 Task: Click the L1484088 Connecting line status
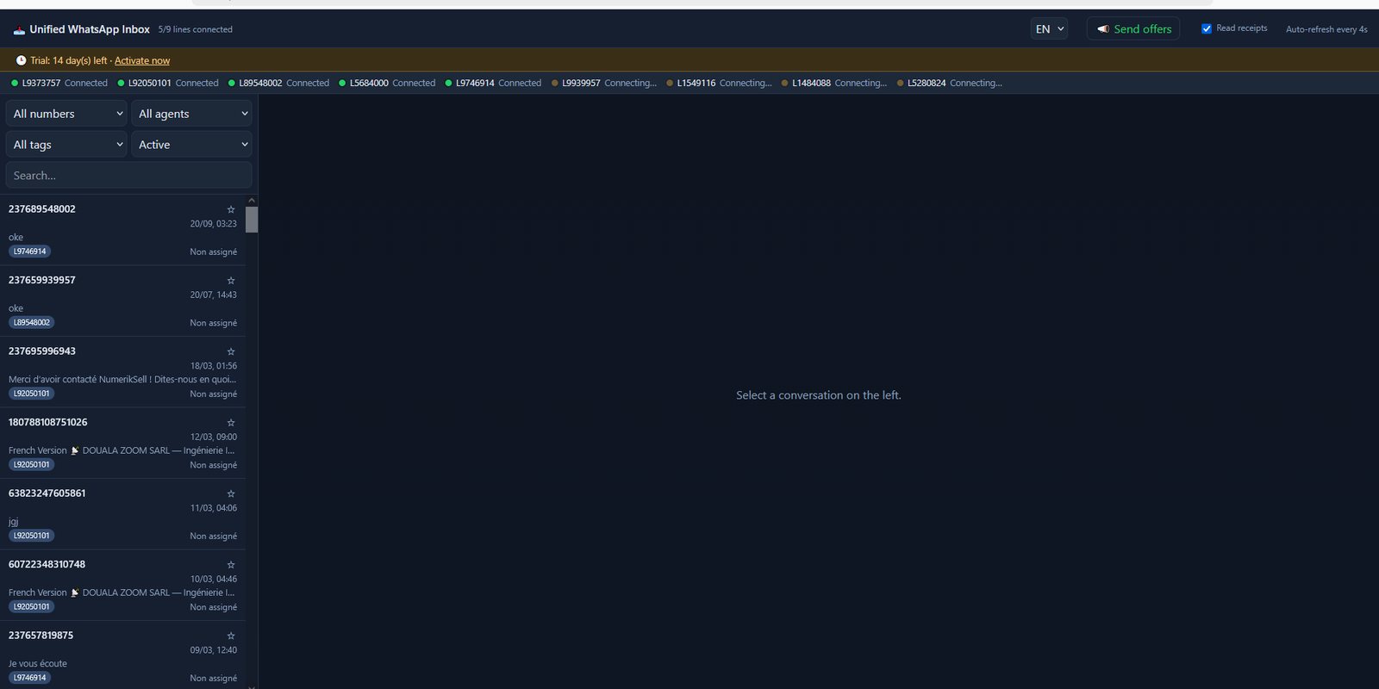click(x=834, y=84)
